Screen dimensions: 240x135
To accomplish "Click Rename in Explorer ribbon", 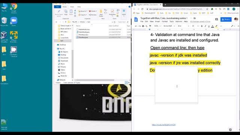I will coord(93,15).
